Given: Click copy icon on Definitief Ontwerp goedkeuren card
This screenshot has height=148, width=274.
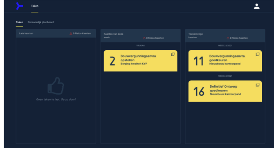Looking at the screenshot, I should coord(257,85).
